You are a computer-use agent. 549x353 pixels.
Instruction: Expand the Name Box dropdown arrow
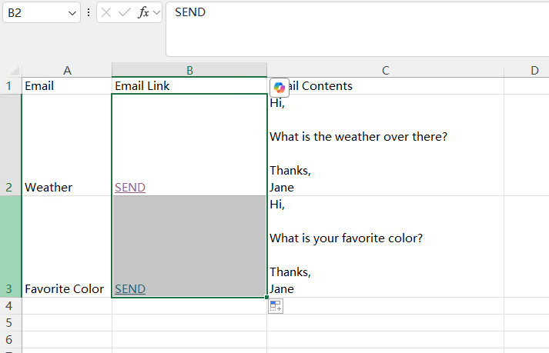(x=72, y=13)
